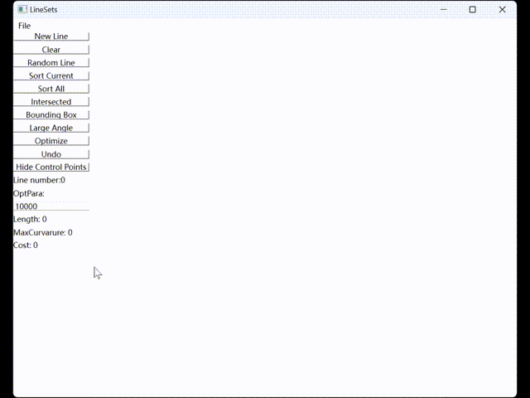Close the LineSets window
The width and height of the screenshot is (530, 398).
pos(503,9)
